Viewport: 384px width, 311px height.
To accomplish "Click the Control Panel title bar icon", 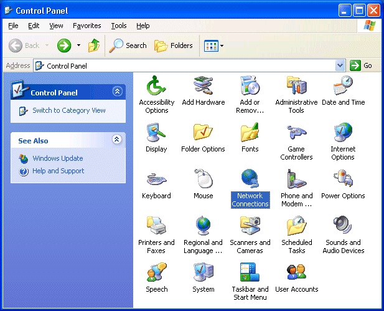I will [x=9, y=11].
